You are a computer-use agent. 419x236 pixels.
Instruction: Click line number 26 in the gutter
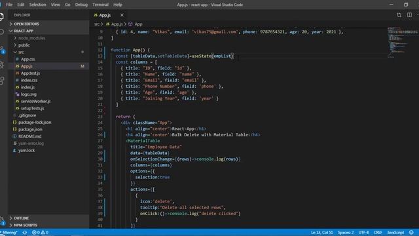point(100,134)
